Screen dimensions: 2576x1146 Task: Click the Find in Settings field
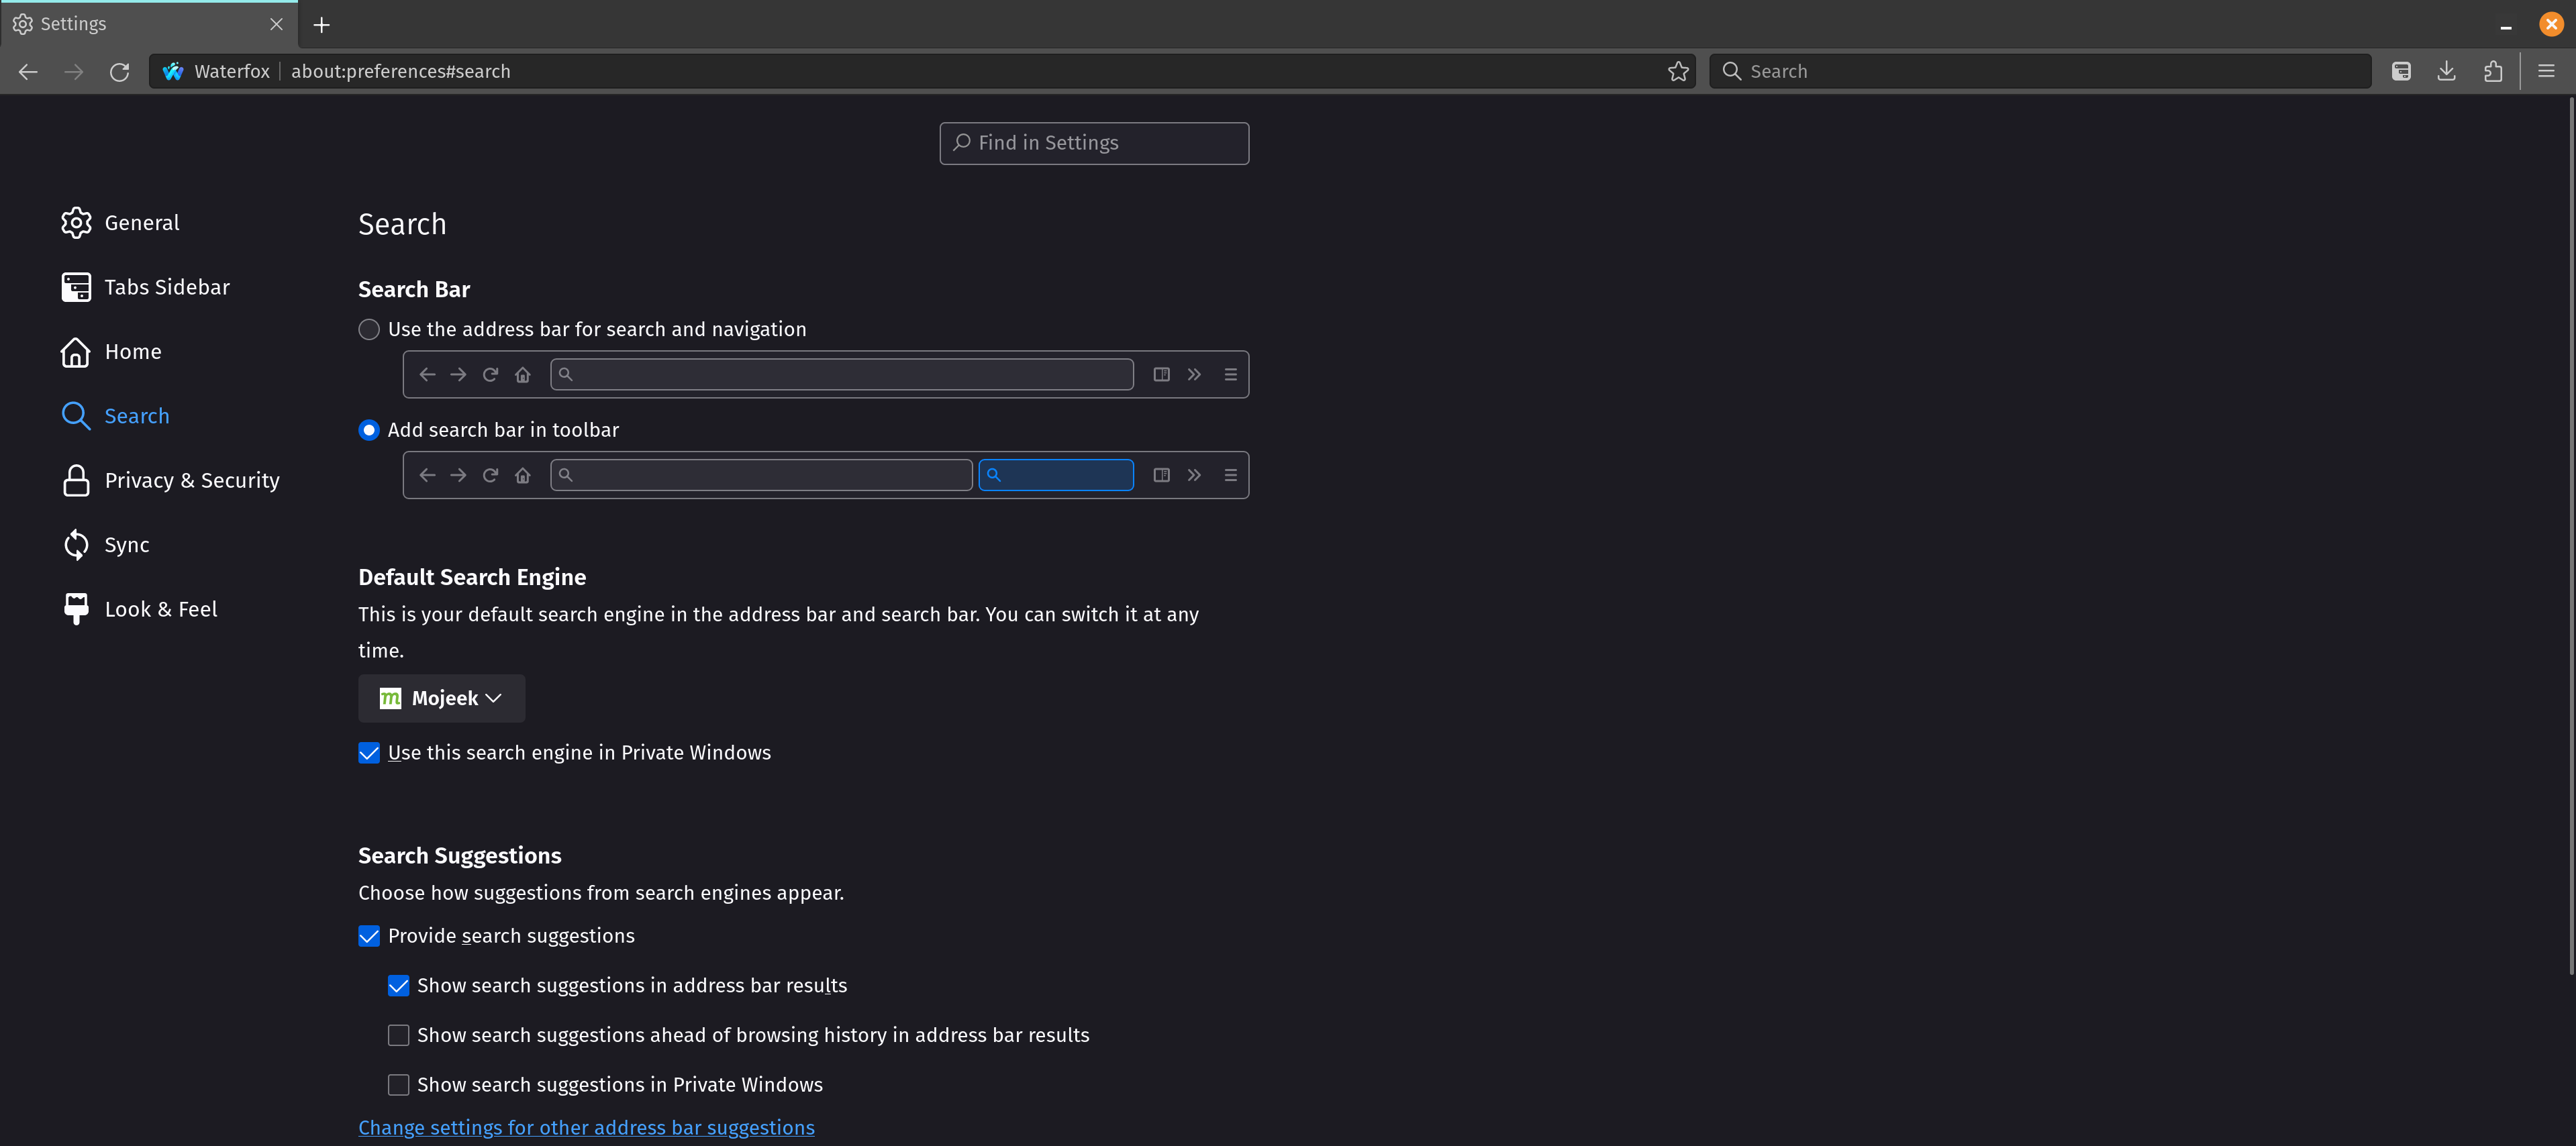point(1094,143)
